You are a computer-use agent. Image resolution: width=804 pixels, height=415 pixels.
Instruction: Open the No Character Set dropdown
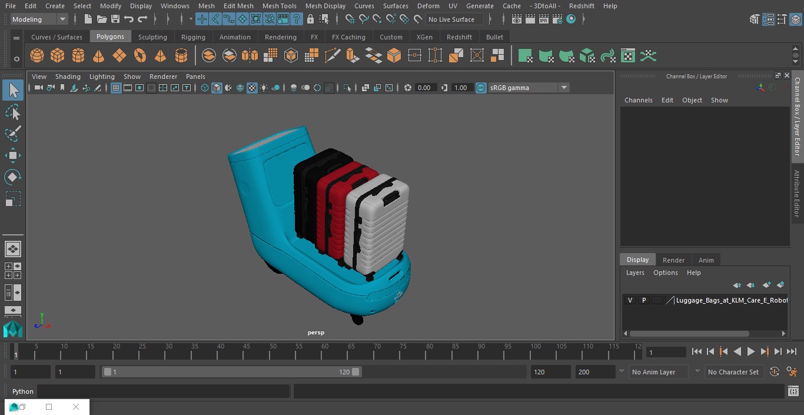pyautogui.click(x=733, y=372)
